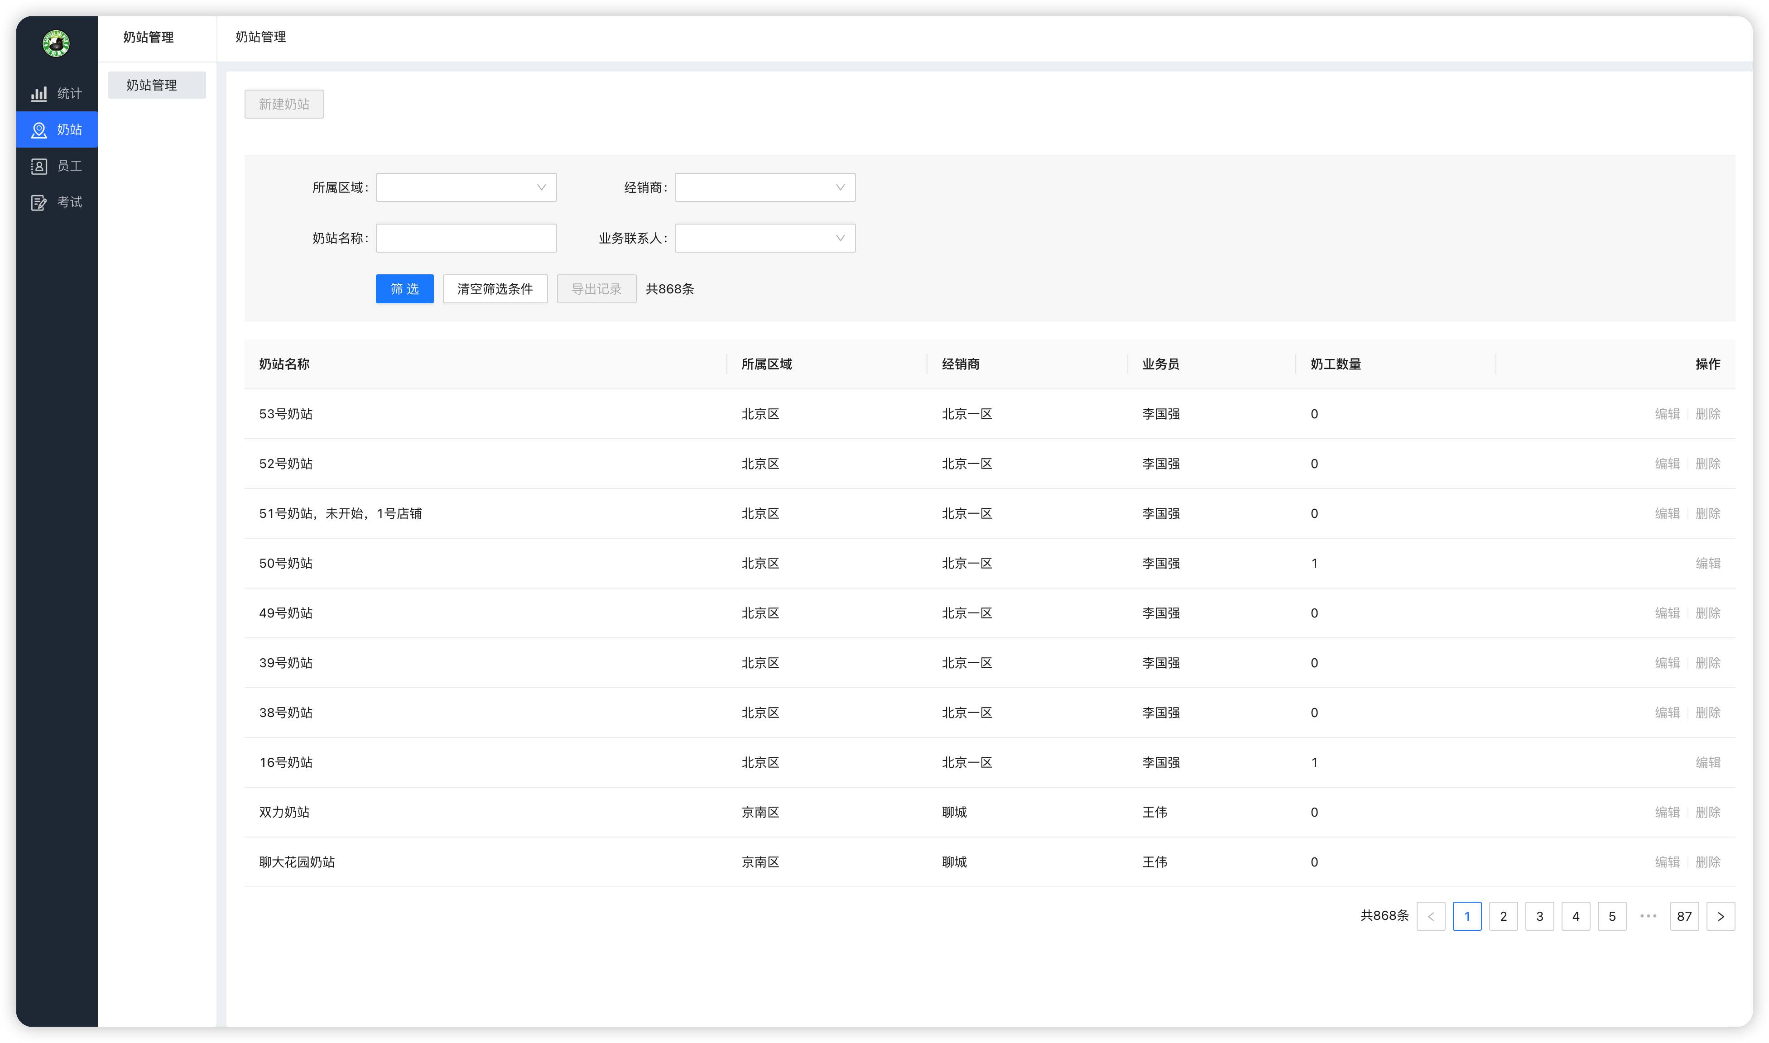Open the 考试 menu item
This screenshot has width=1769, height=1043.
coord(57,202)
